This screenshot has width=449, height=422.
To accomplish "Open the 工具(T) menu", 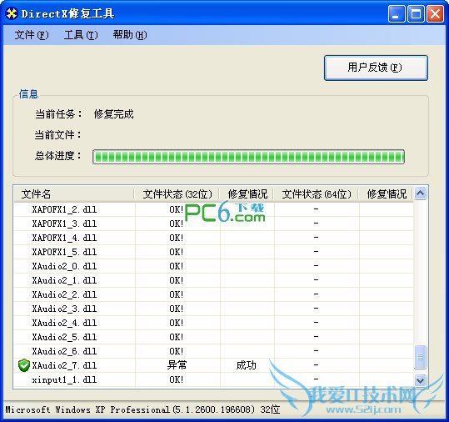I will pos(81,35).
